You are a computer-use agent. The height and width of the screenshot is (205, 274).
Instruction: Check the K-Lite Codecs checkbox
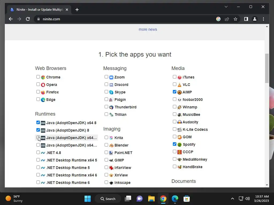pos(174,129)
